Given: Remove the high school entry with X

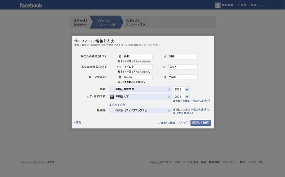Looking at the screenshot, I should (169, 90).
